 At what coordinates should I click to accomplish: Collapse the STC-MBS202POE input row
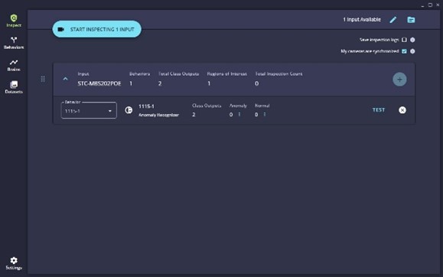(65, 79)
